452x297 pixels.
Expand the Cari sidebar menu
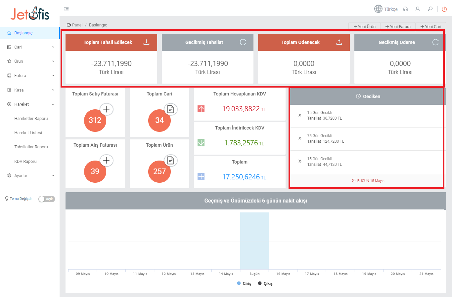pos(30,47)
